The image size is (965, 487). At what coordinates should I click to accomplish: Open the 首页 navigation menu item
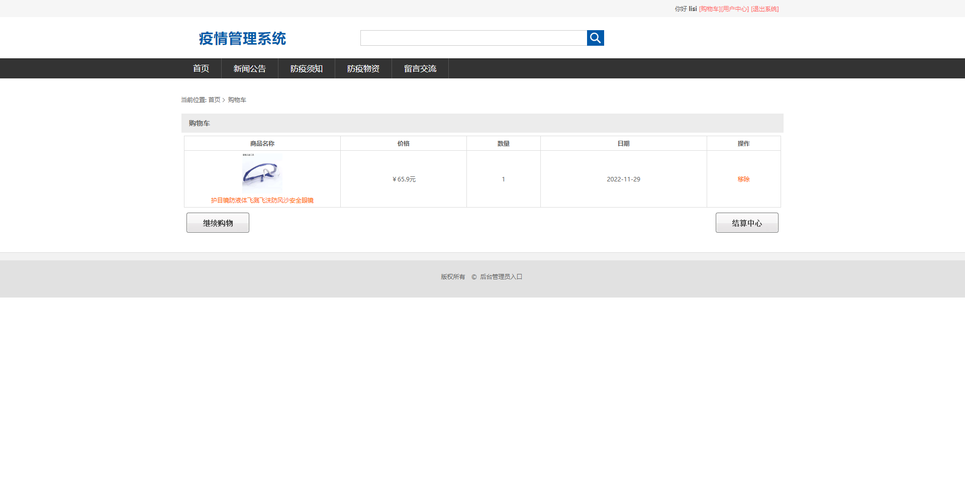point(201,68)
